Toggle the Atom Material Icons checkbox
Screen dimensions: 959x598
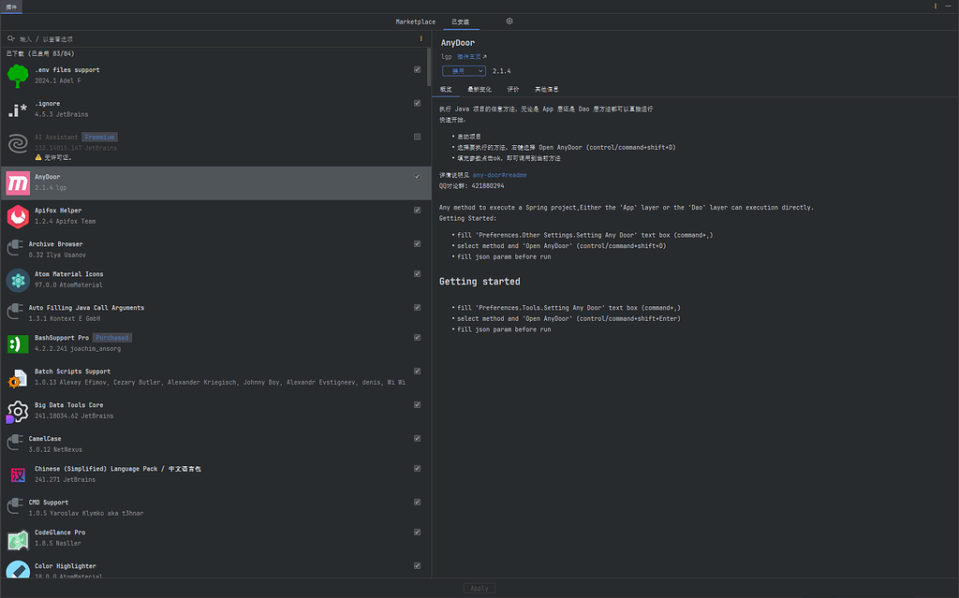(417, 274)
